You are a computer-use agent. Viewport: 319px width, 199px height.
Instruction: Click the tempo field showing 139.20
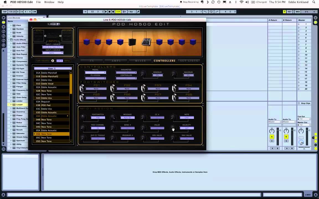point(12,12)
